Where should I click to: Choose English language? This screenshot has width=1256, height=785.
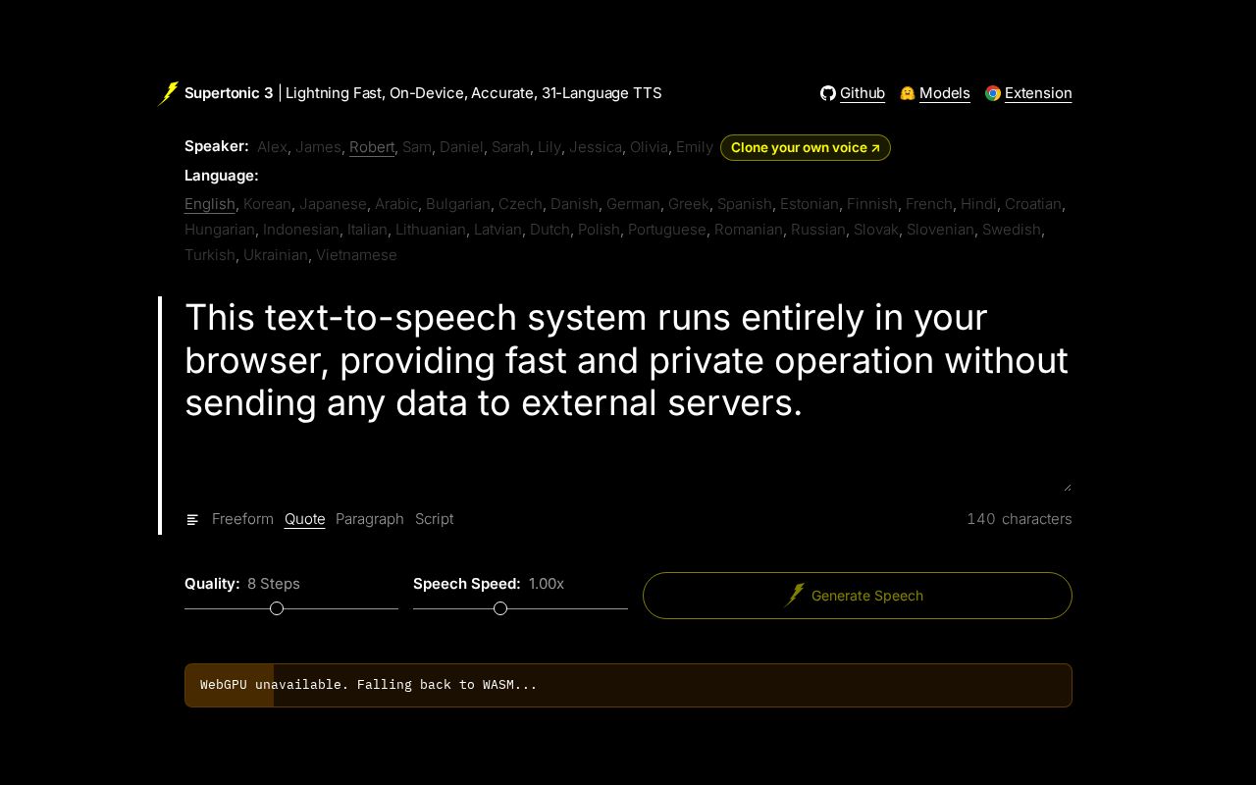click(x=210, y=204)
